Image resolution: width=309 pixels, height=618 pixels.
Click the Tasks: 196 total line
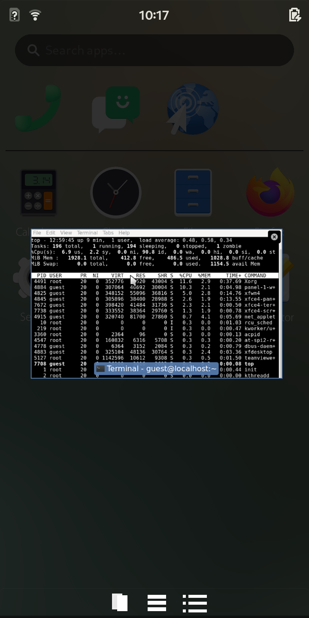pos(136,246)
